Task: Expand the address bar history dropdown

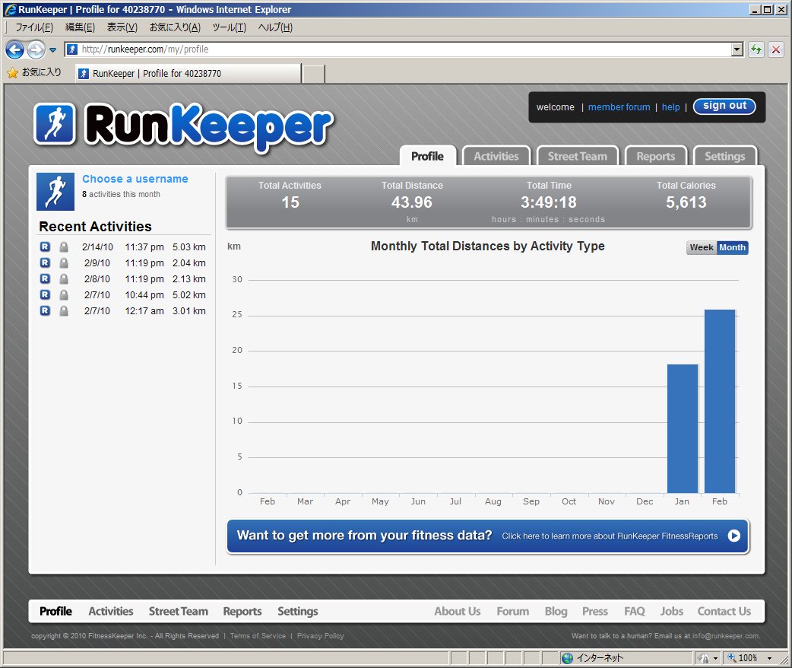Action: pyautogui.click(x=737, y=49)
